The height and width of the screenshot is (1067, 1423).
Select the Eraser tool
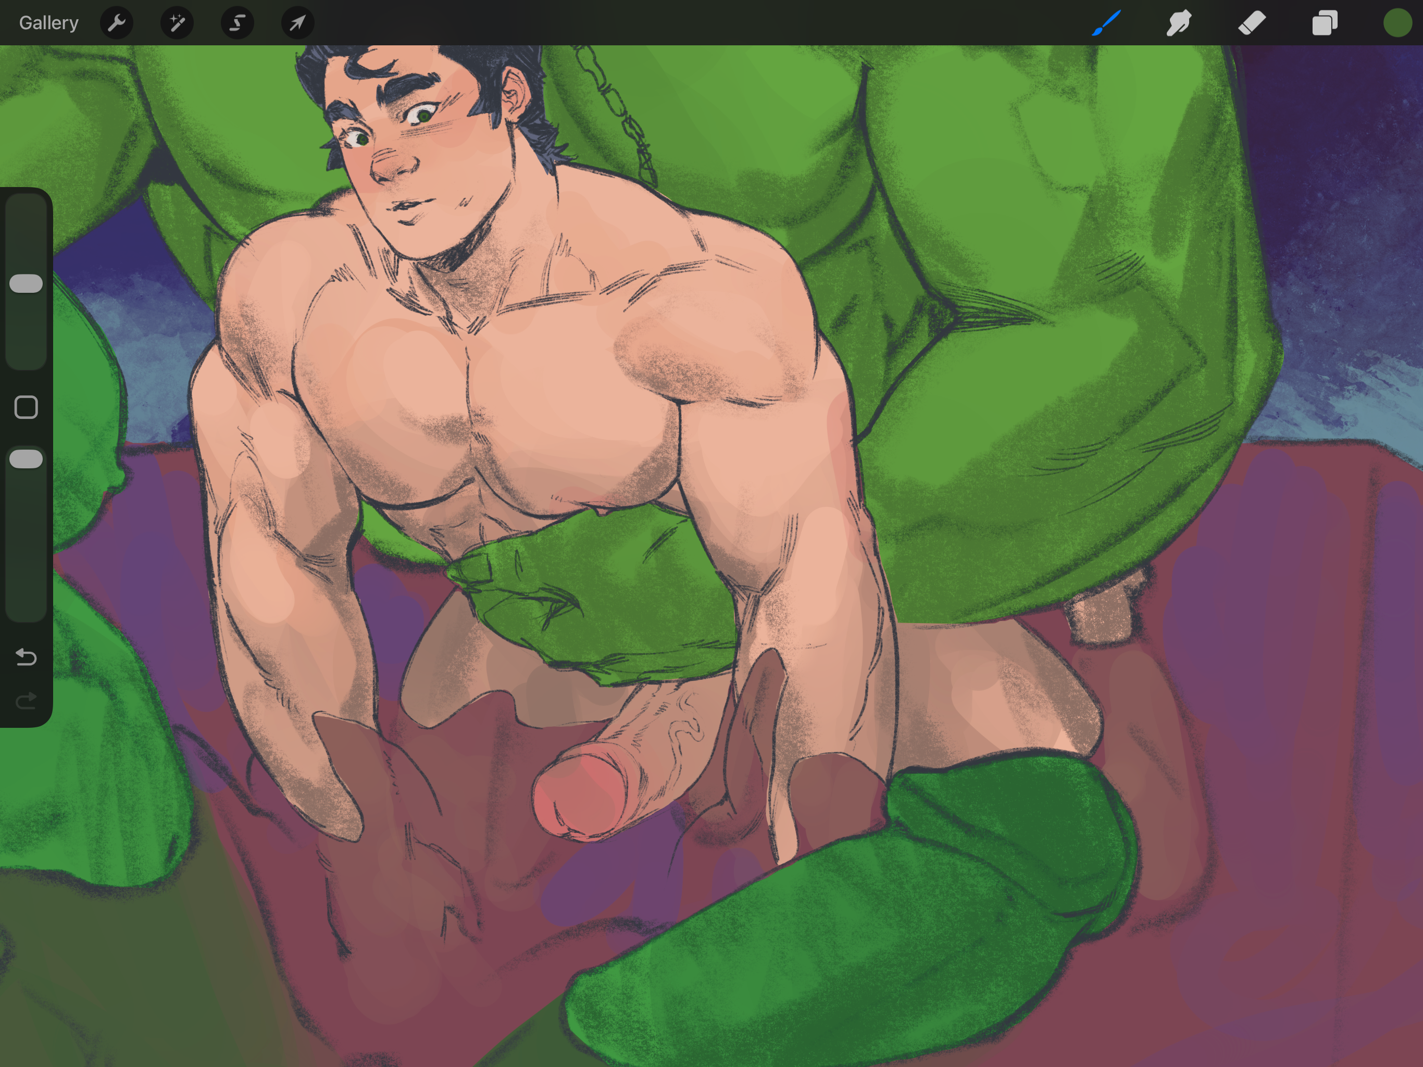(1252, 23)
